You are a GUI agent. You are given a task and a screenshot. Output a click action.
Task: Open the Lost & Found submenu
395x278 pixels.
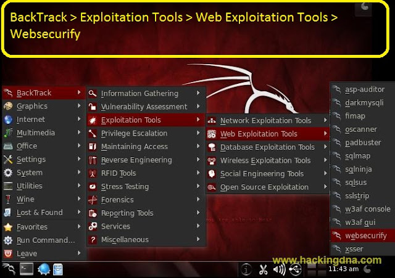pos(44,213)
